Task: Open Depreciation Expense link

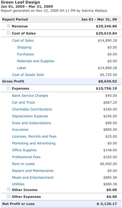Action: click(30, 116)
